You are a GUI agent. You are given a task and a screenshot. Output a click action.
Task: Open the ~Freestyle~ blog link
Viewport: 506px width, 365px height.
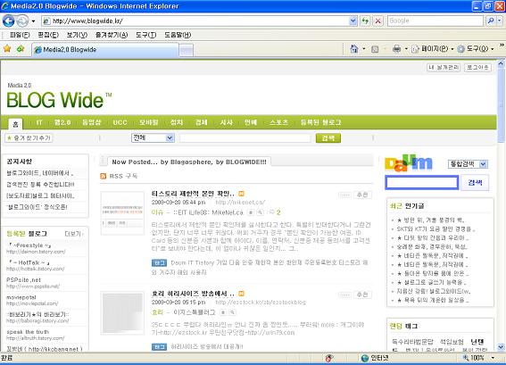[x=30, y=245]
